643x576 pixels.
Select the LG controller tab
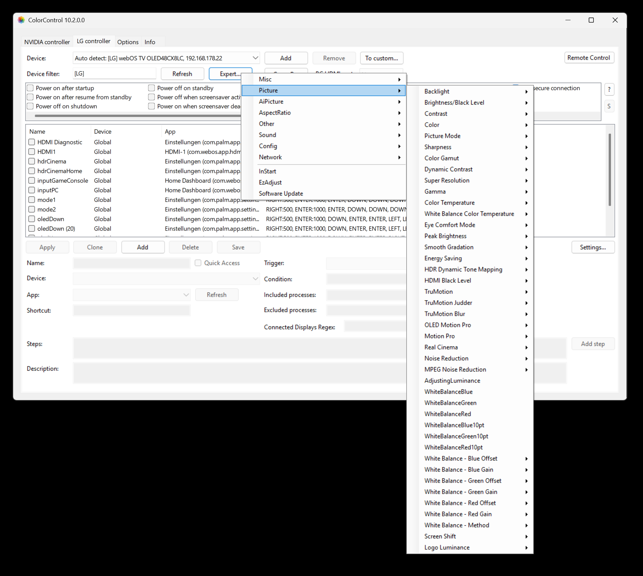point(94,41)
